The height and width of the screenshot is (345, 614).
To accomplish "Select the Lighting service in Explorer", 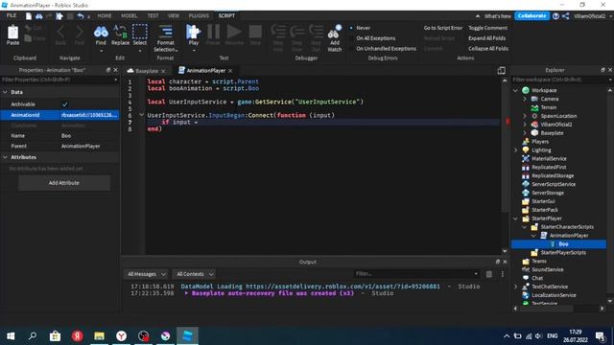I will click(x=541, y=150).
